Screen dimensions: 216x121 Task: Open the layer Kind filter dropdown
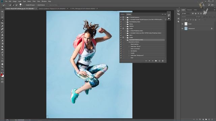tap(186, 13)
